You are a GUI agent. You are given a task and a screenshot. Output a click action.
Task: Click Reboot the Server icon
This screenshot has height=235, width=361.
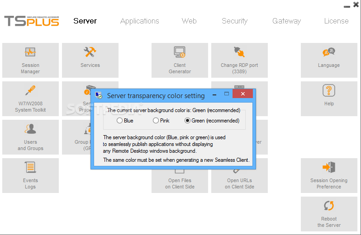pos(329,206)
